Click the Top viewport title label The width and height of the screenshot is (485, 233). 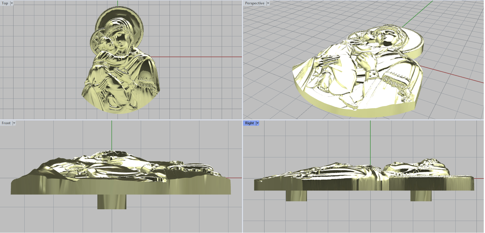tap(5, 3)
